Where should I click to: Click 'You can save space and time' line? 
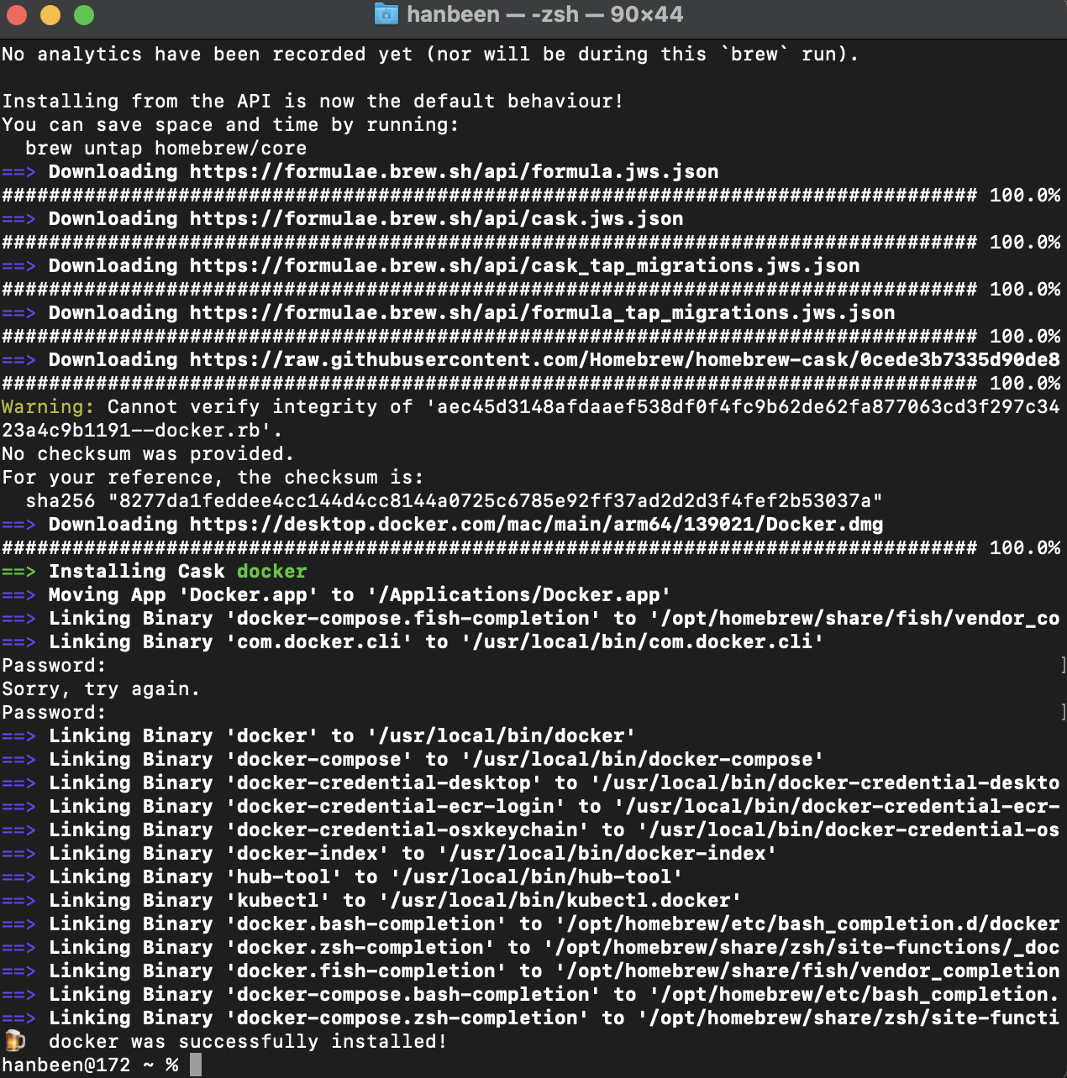coord(230,124)
